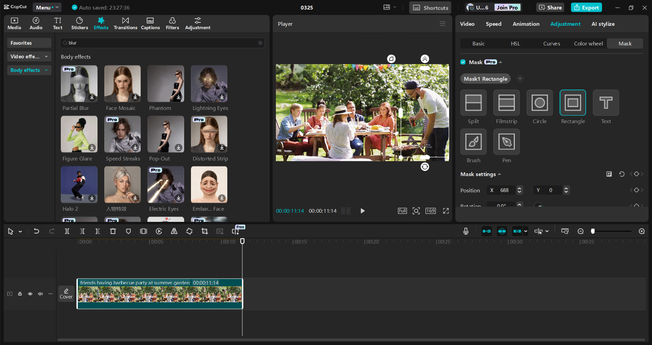The width and height of the screenshot is (652, 345).
Task: Click the Undo arrow icon
Action: click(36, 231)
